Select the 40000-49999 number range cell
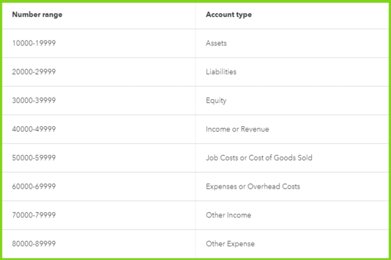 tap(34, 129)
